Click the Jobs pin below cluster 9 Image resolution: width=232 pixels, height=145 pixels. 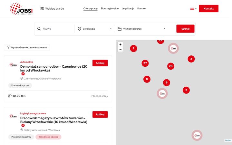coord(162,93)
